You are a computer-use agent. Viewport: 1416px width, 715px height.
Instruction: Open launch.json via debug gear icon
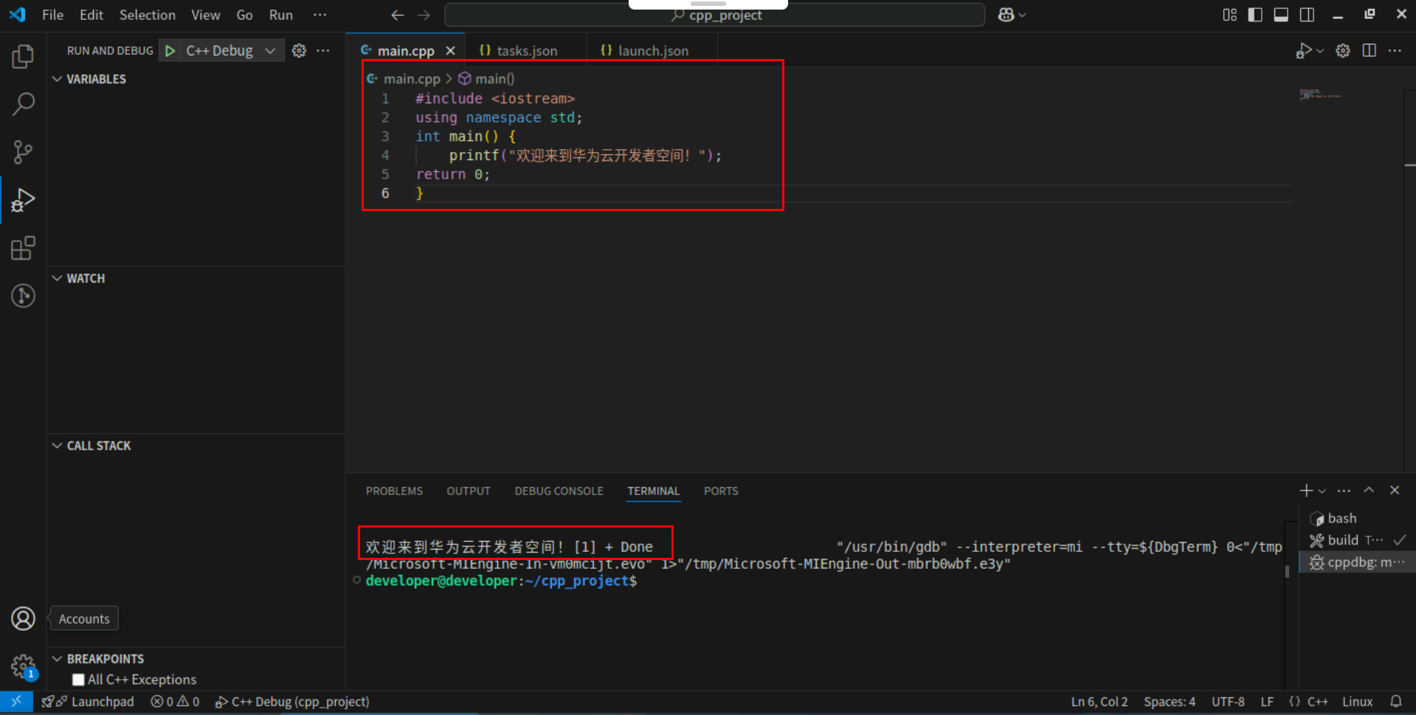(x=299, y=50)
